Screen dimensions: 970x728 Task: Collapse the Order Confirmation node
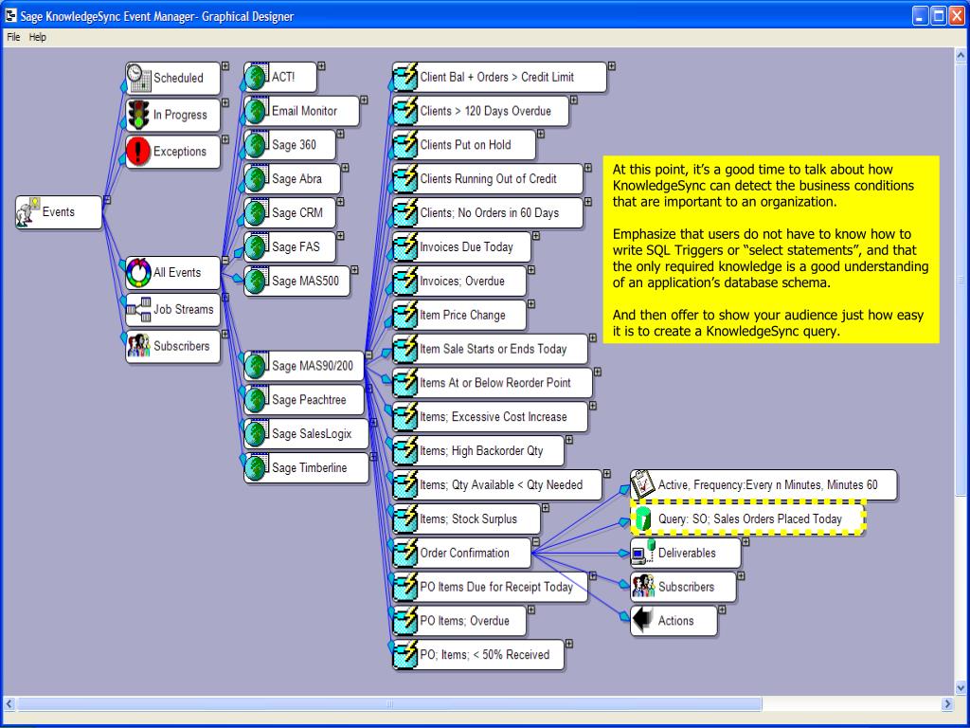536,541
